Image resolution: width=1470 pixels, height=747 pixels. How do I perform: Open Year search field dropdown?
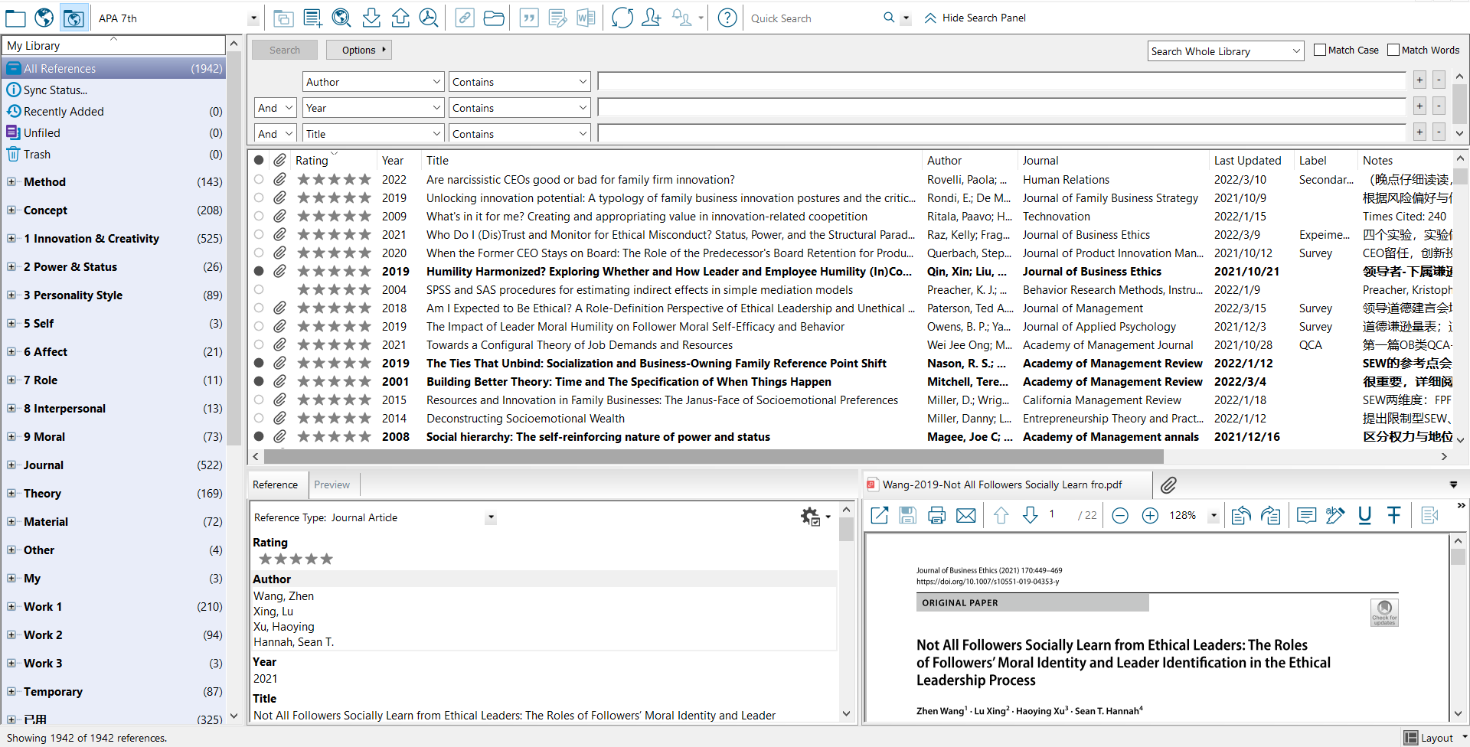point(373,108)
